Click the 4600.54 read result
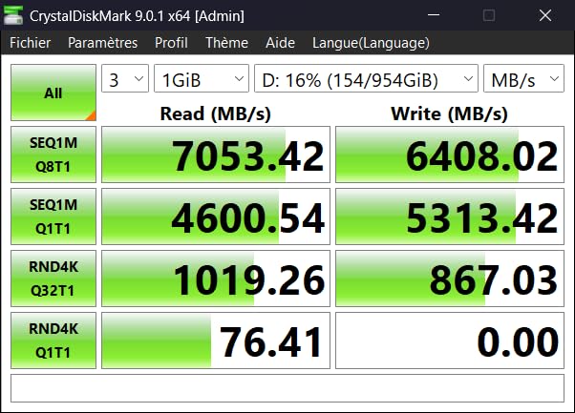 216,217
